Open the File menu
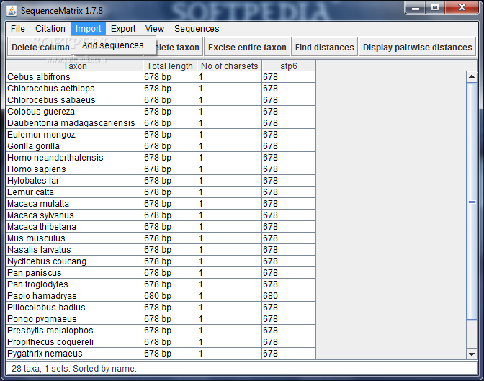 pyautogui.click(x=17, y=29)
